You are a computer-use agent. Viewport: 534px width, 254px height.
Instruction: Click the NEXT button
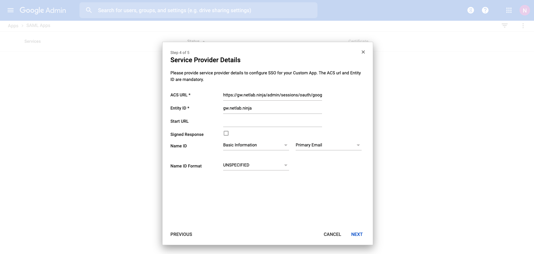click(x=357, y=234)
